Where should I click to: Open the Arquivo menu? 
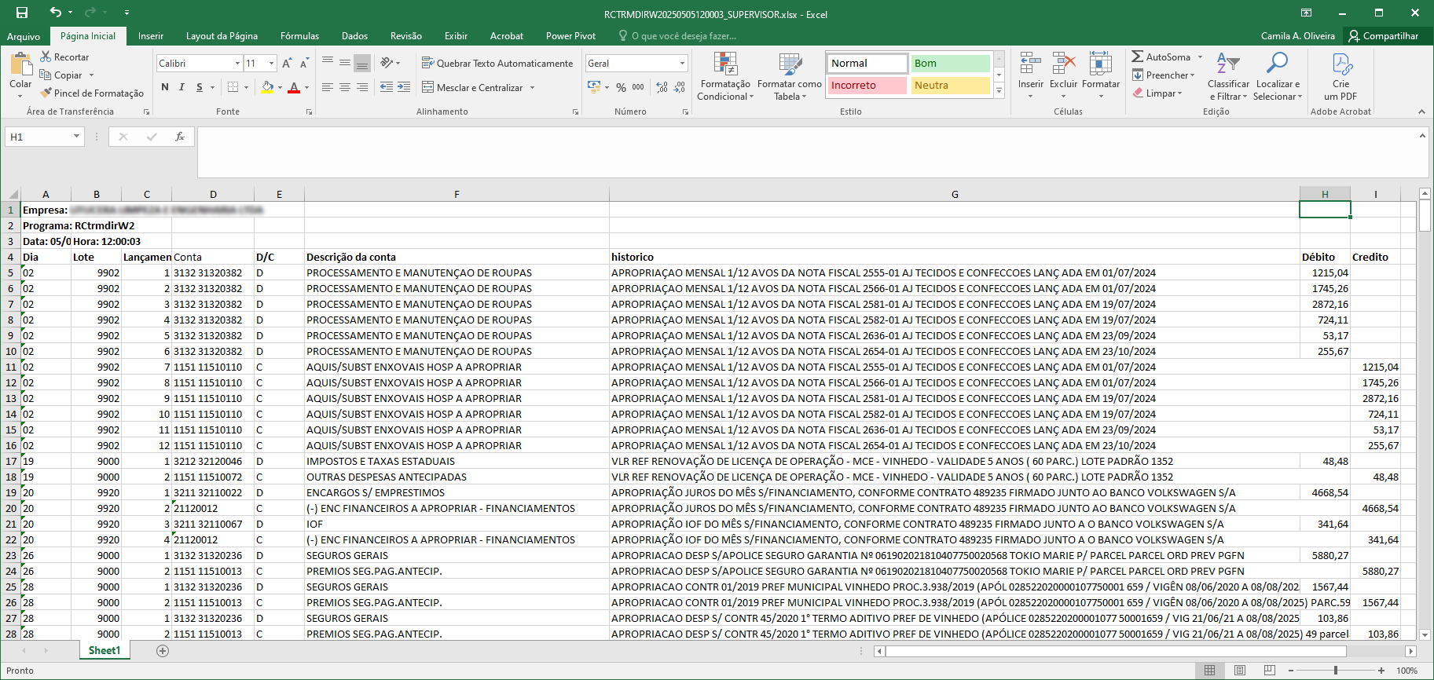point(24,36)
